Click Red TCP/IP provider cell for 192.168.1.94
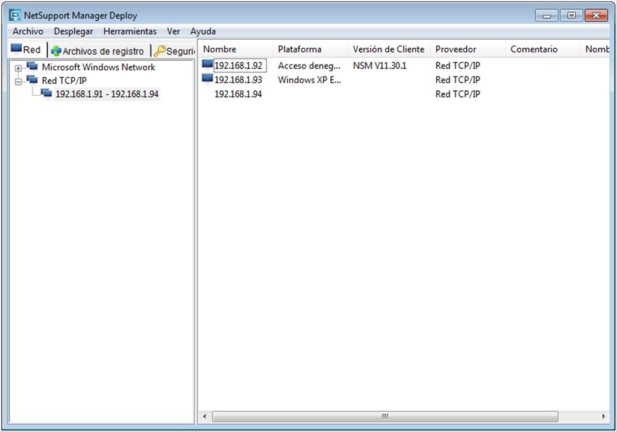This screenshot has height=432, width=617. point(458,94)
